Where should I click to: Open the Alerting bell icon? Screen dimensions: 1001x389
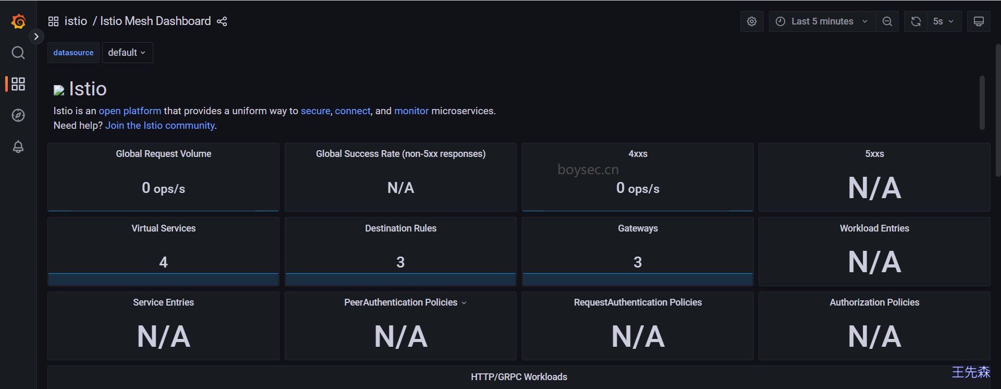pyautogui.click(x=18, y=147)
